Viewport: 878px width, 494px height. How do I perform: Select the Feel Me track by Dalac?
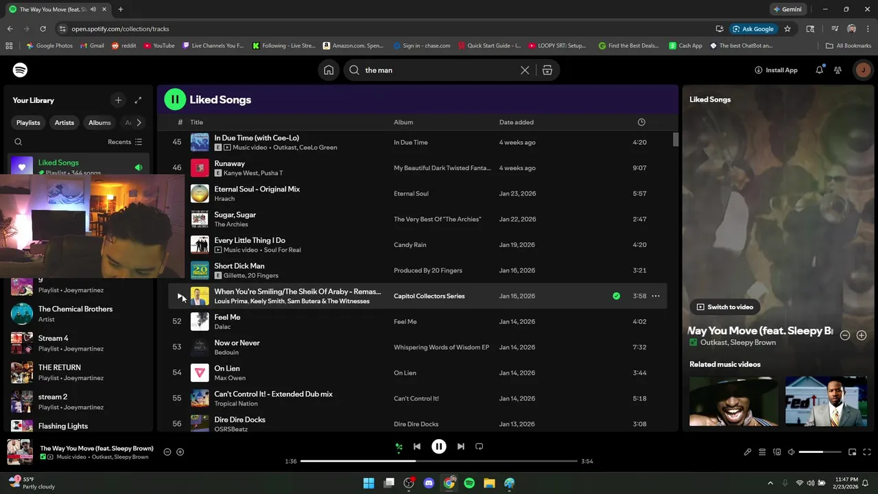[x=418, y=322]
